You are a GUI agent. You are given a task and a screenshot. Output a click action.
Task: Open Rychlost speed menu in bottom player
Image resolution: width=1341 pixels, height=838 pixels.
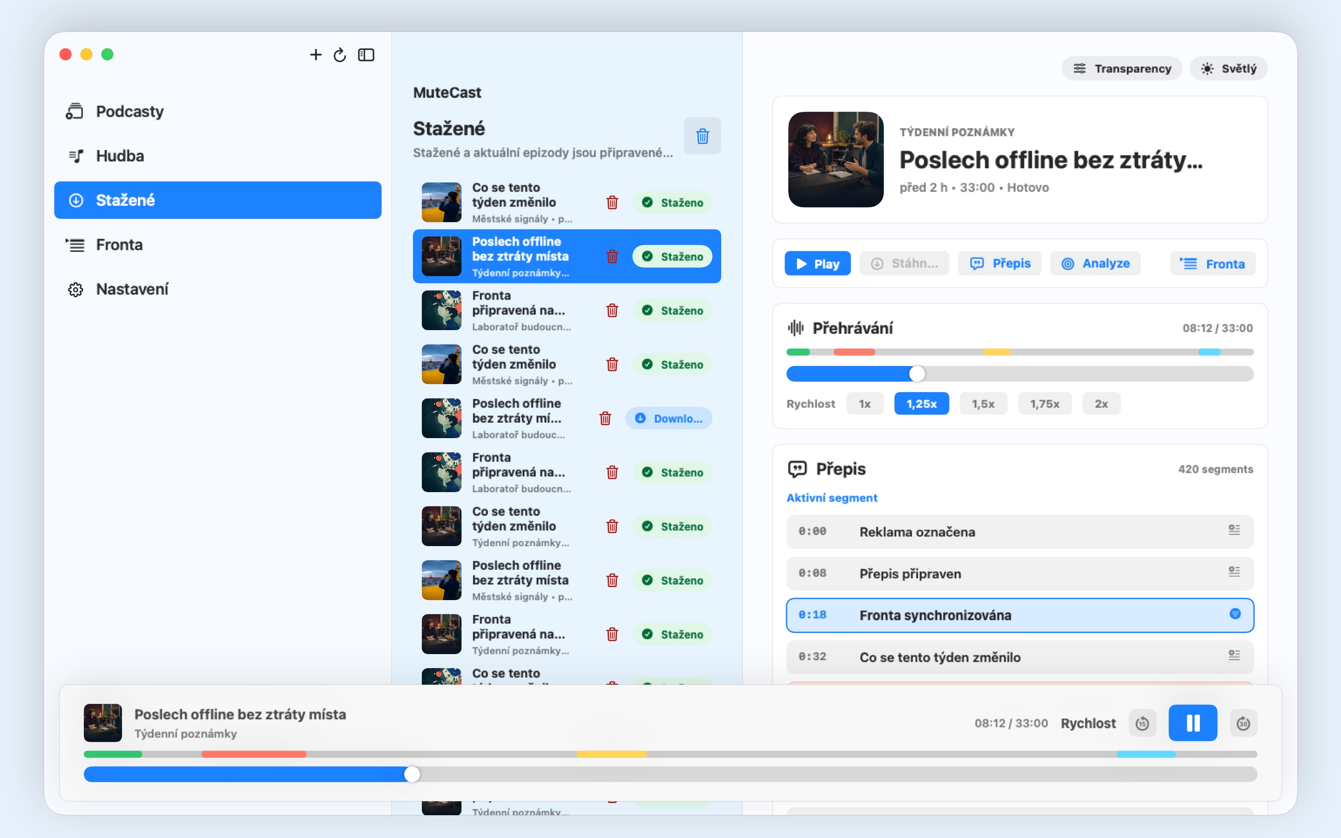1088,723
